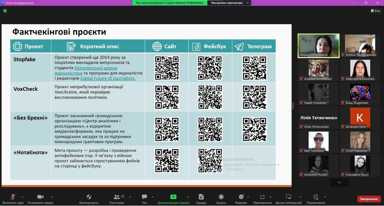
Task: Leave meeting with Завершение button
Action: click(x=369, y=199)
